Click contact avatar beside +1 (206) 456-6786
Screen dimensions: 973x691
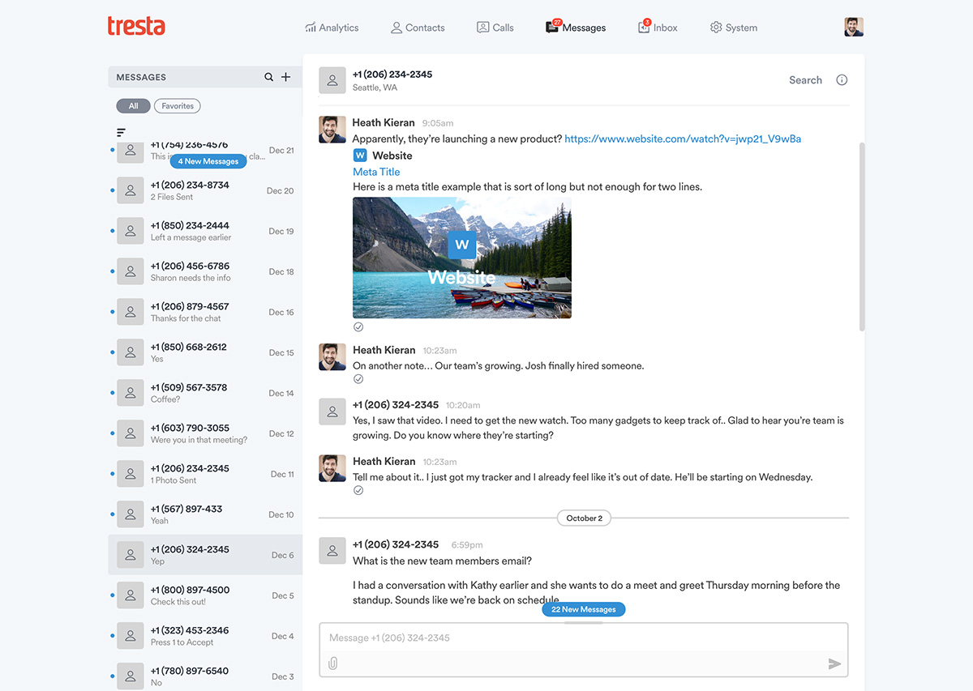(130, 271)
